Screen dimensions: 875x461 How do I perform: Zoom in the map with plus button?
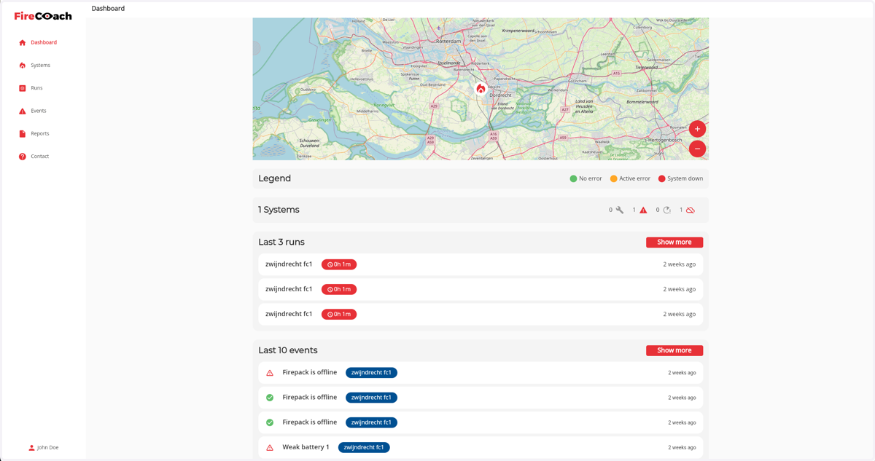point(697,129)
